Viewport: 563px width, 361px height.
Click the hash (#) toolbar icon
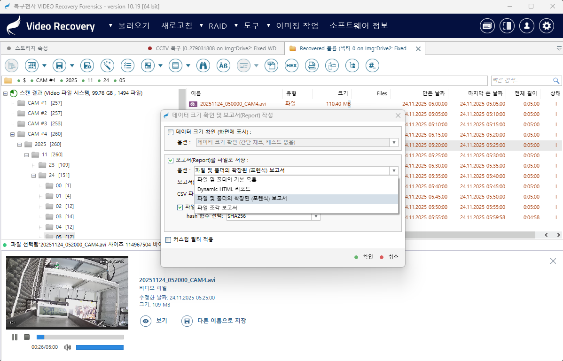click(x=372, y=66)
